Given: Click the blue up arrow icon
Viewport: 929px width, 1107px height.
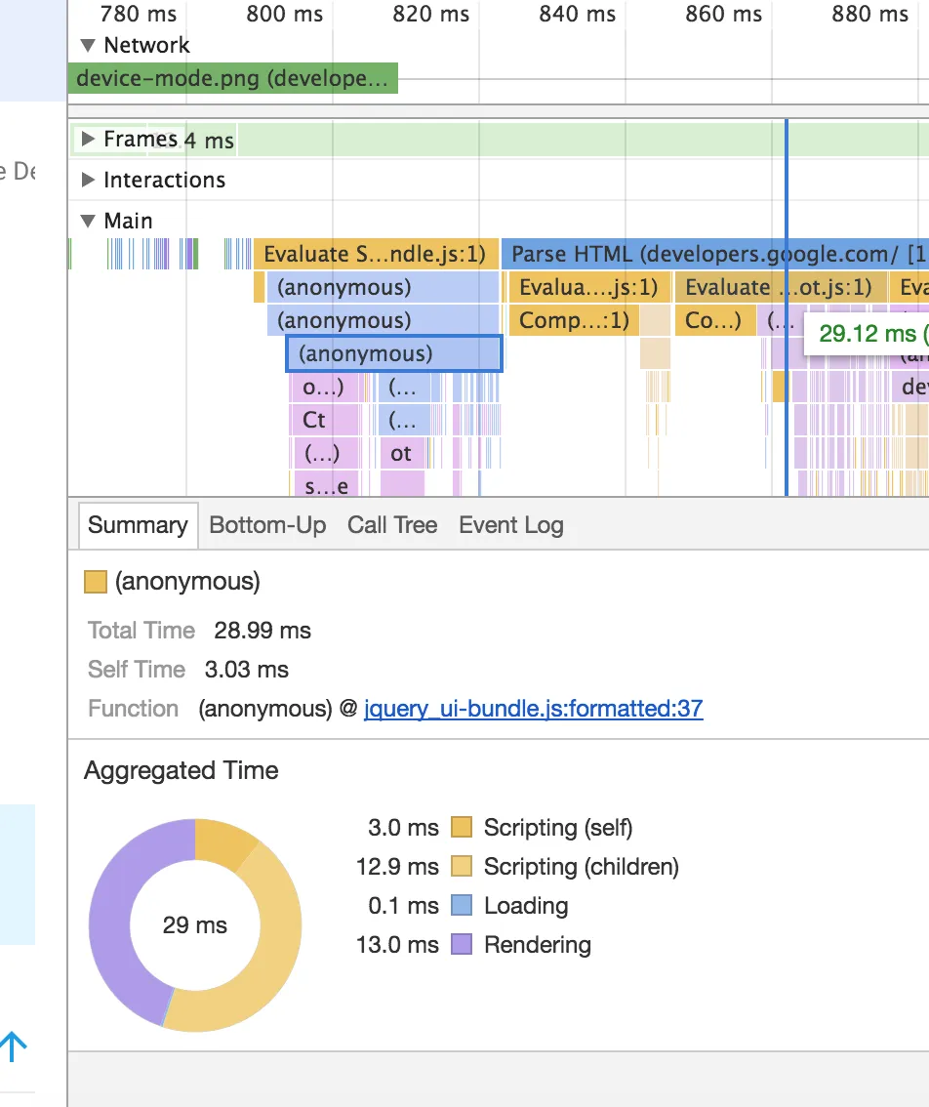Looking at the screenshot, I should pos(13,1047).
